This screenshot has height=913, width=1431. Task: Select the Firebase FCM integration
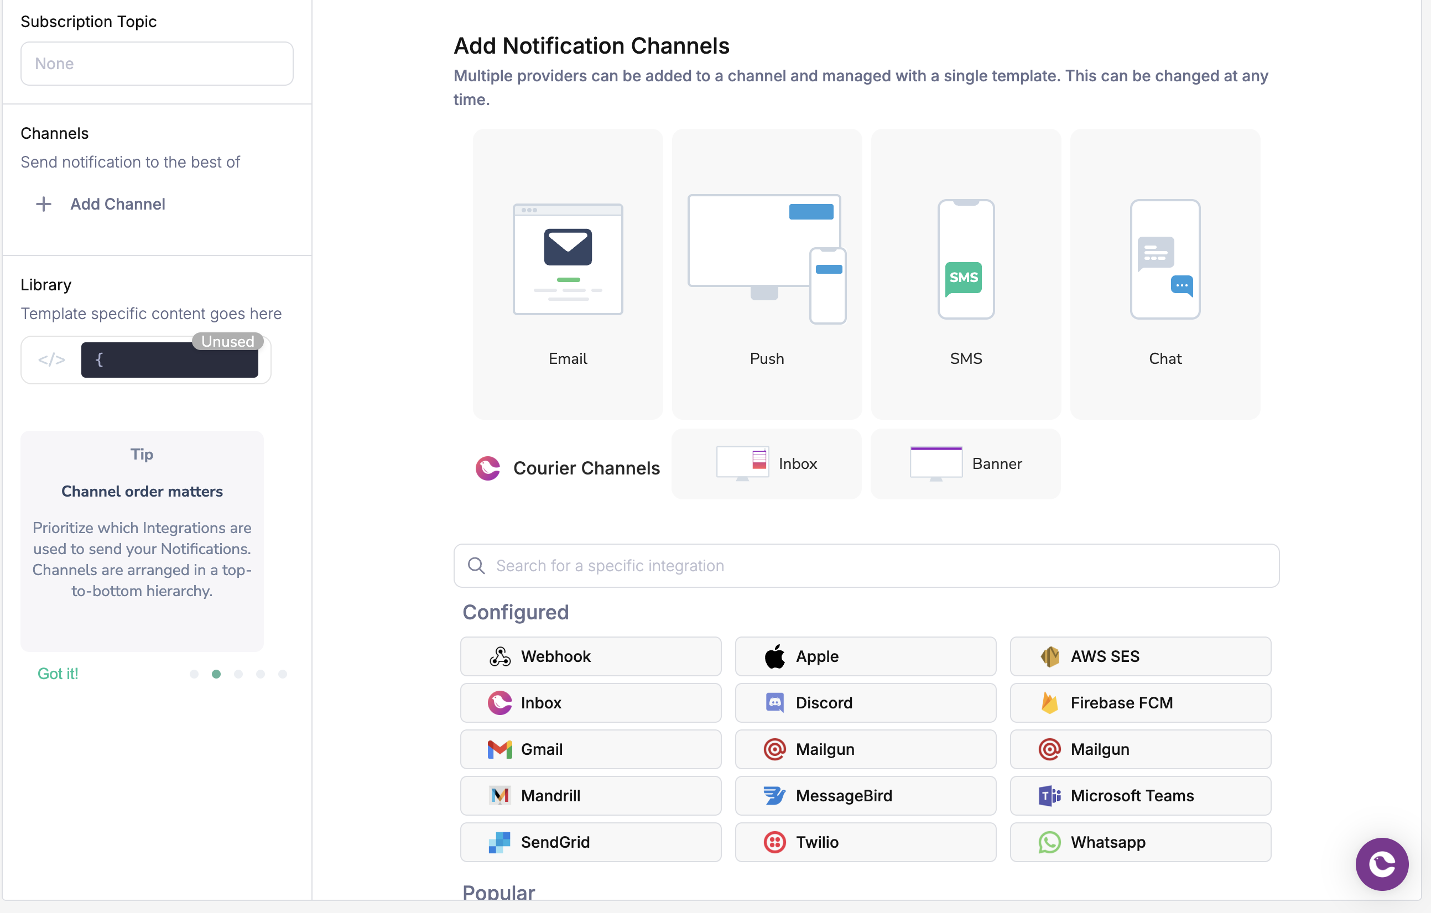[x=1140, y=703]
